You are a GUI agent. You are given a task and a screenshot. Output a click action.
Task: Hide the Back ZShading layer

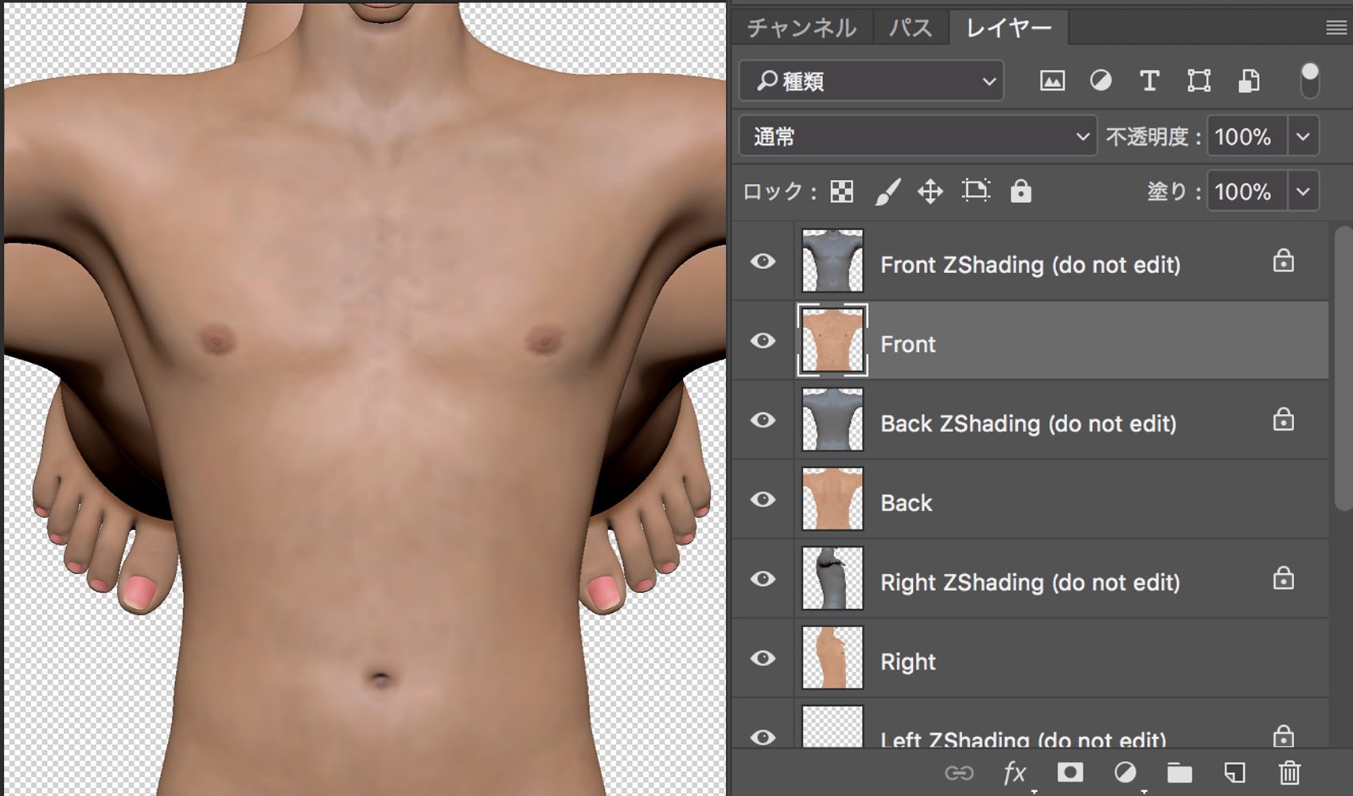(762, 419)
